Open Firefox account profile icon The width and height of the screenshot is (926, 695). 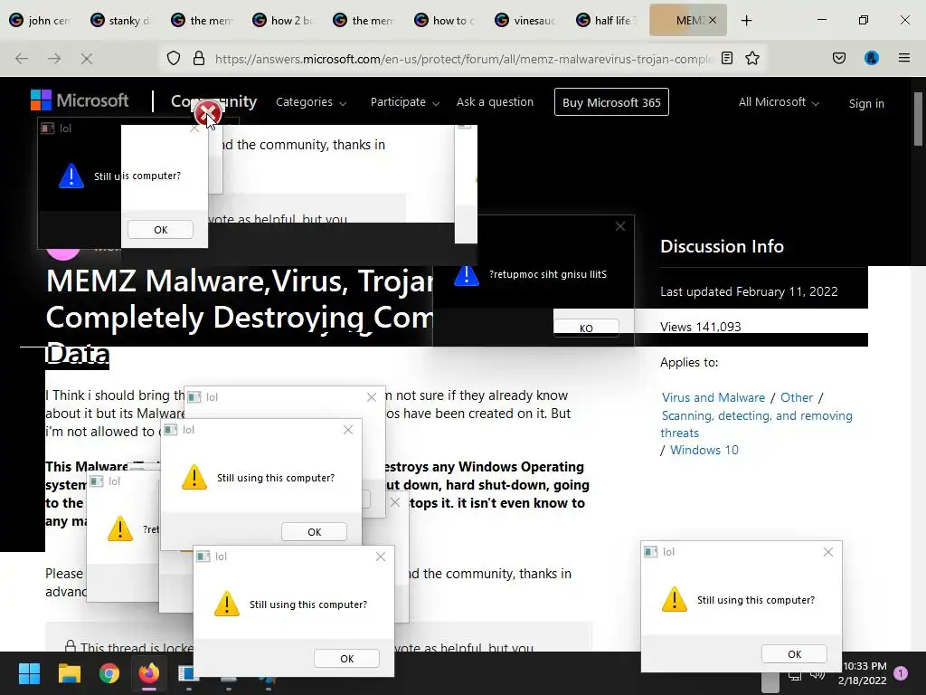[x=872, y=58]
